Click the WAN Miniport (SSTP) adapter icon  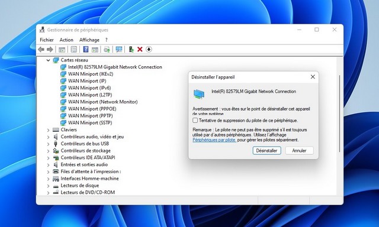pos(63,123)
